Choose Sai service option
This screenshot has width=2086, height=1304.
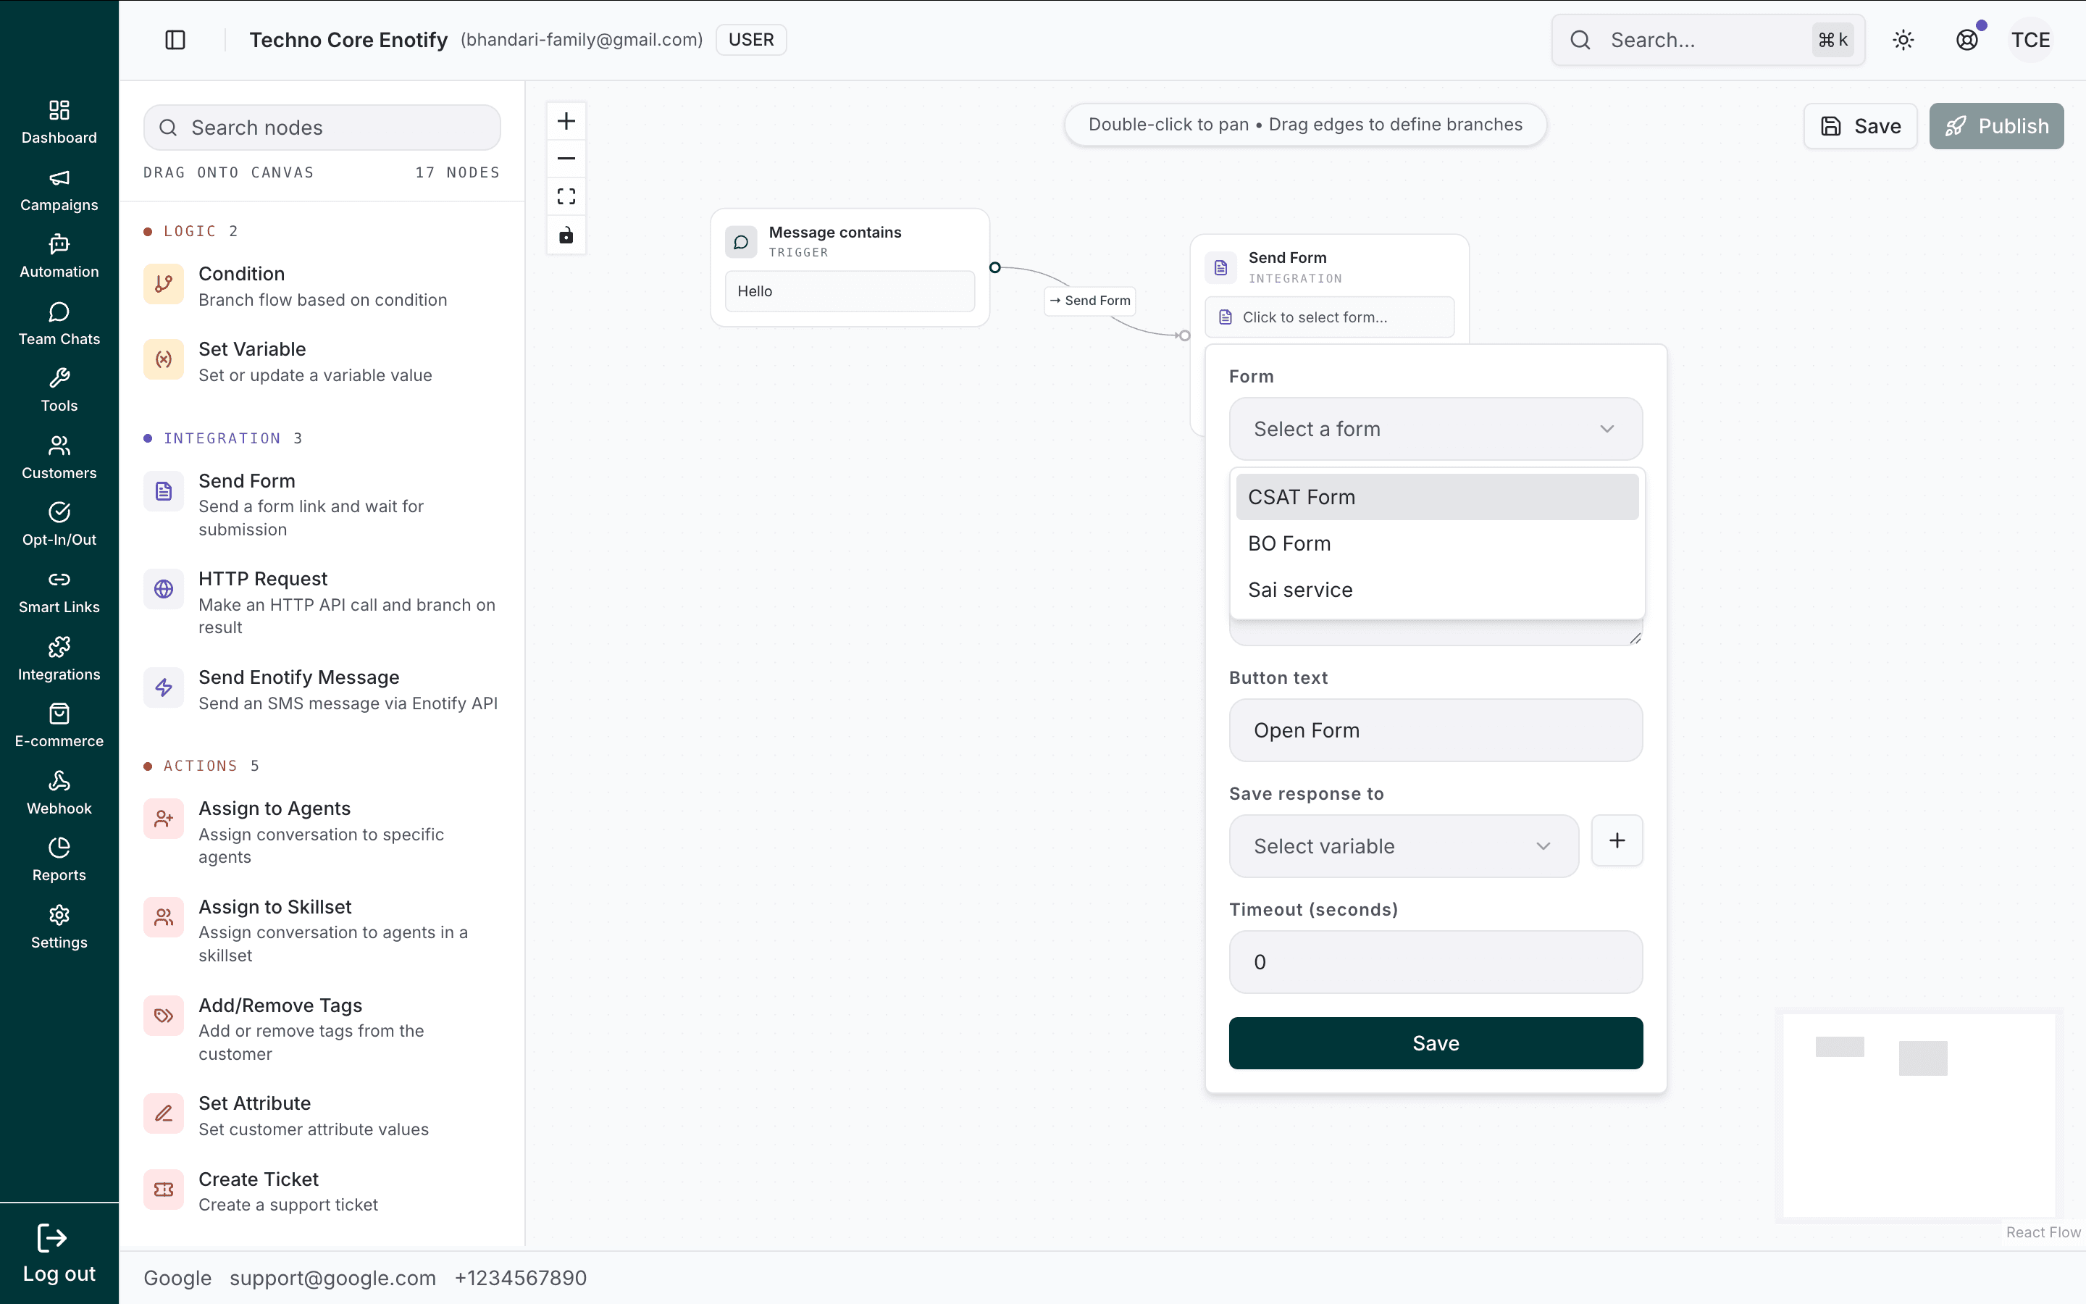pyautogui.click(x=1437, y=590)
